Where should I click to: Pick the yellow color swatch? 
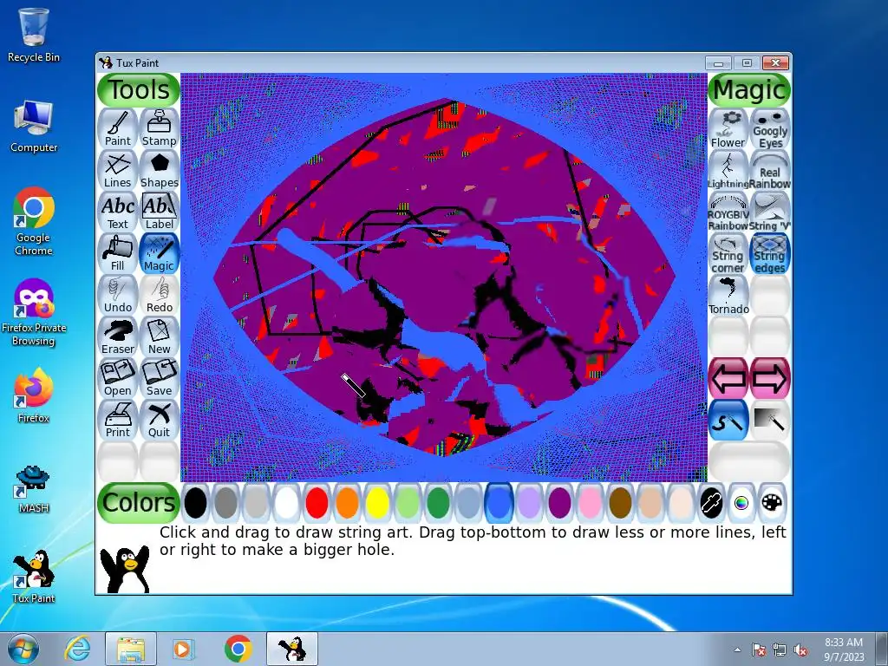click(377, 502)
